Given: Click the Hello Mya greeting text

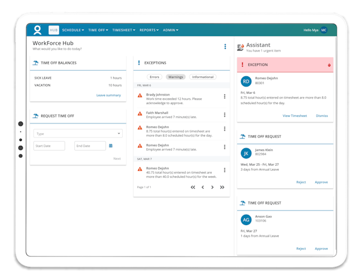Looking at the screenshot, I should pos(311,30).
